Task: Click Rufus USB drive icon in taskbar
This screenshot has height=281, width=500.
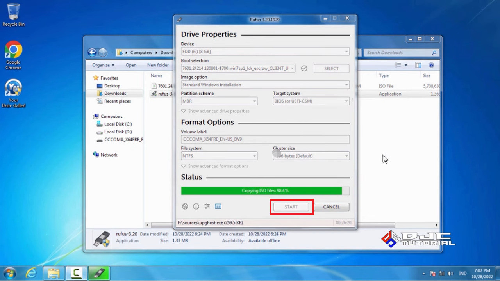Action: pyautogui.click(x=99, y=273)
